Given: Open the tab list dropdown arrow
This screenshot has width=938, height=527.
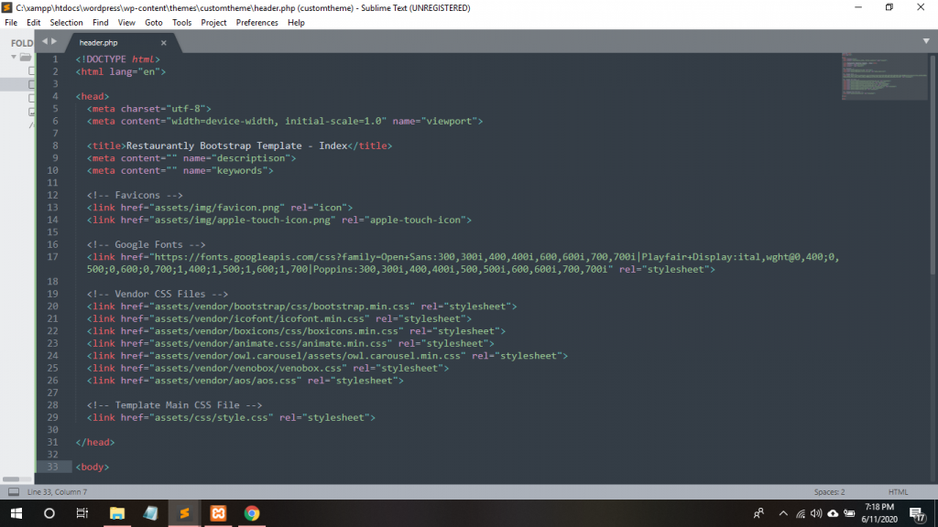Looking at the screenshot, I should [926, 41].
